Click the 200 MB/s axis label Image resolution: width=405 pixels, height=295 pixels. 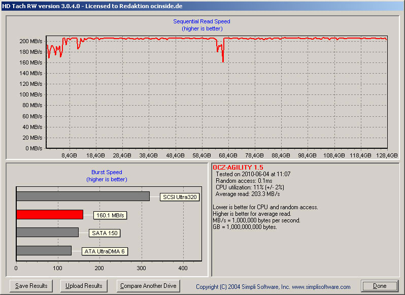coord(31,41)
